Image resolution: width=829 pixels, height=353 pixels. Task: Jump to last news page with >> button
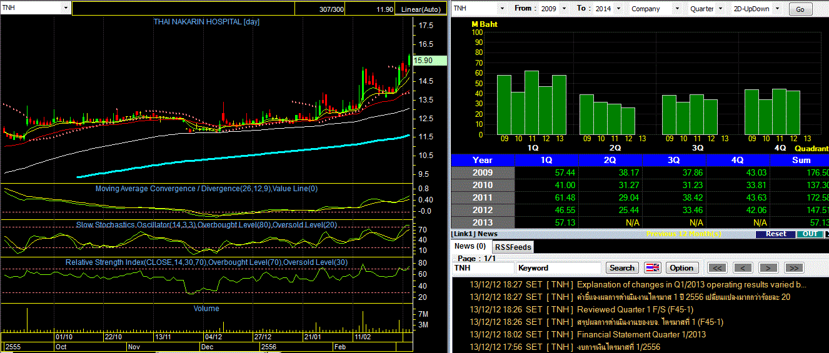point(793,268)
